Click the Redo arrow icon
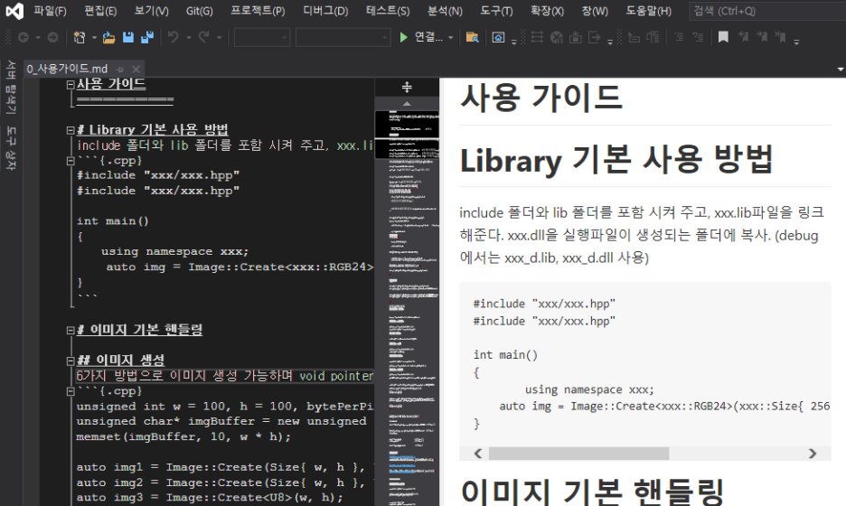The width and height of the screenshot is (846, 506). (x=204, y=37)
